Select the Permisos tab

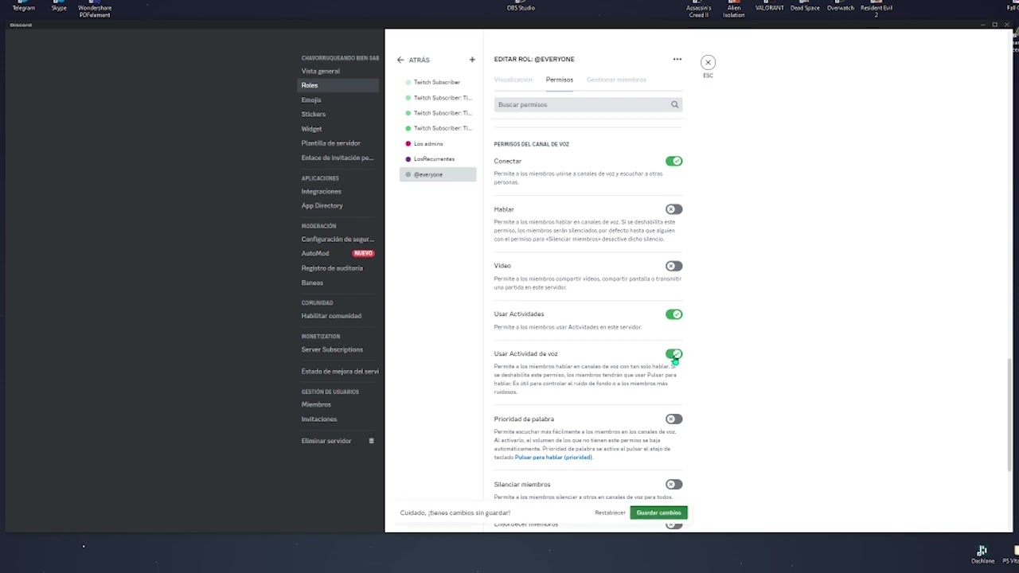coord(560,80)
